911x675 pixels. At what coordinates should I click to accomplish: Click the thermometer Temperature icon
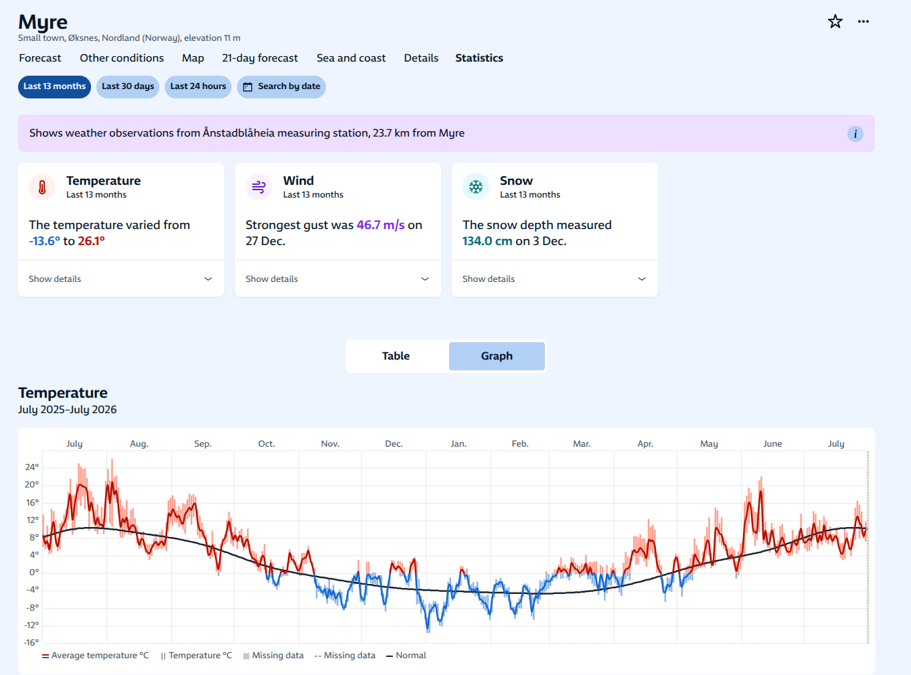coord(42,187)
